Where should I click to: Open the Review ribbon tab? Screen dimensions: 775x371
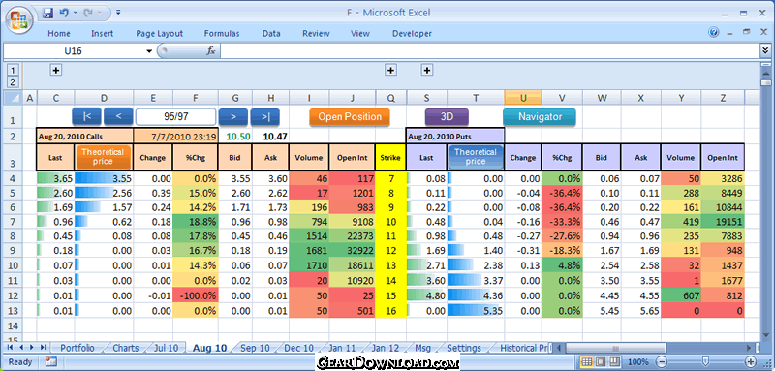click(x=316, y=34)
